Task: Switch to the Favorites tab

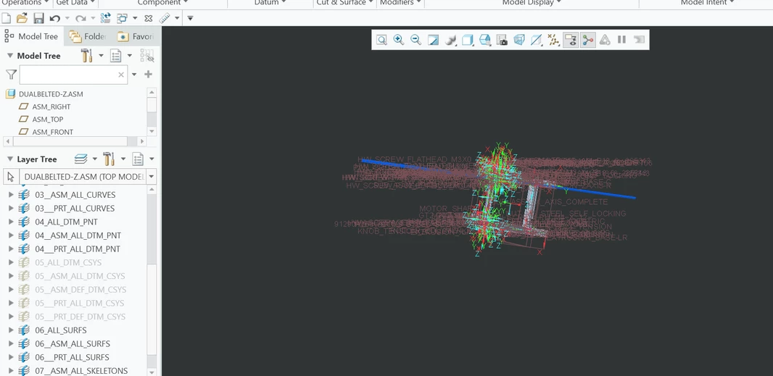Action: coord(136,36)
